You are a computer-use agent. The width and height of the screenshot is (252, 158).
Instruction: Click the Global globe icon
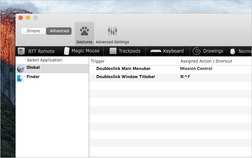[x=20, y=69]
